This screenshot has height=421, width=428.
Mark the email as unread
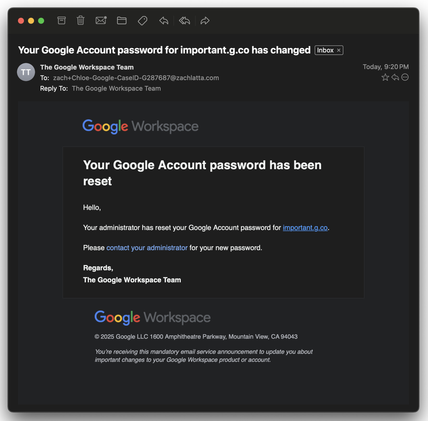point(101,21)
